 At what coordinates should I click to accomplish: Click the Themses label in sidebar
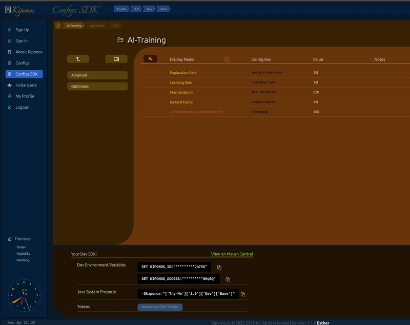[23, 239]
